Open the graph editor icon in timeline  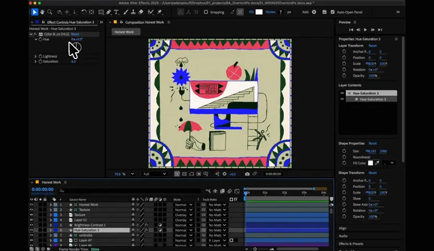pos(237,191)
